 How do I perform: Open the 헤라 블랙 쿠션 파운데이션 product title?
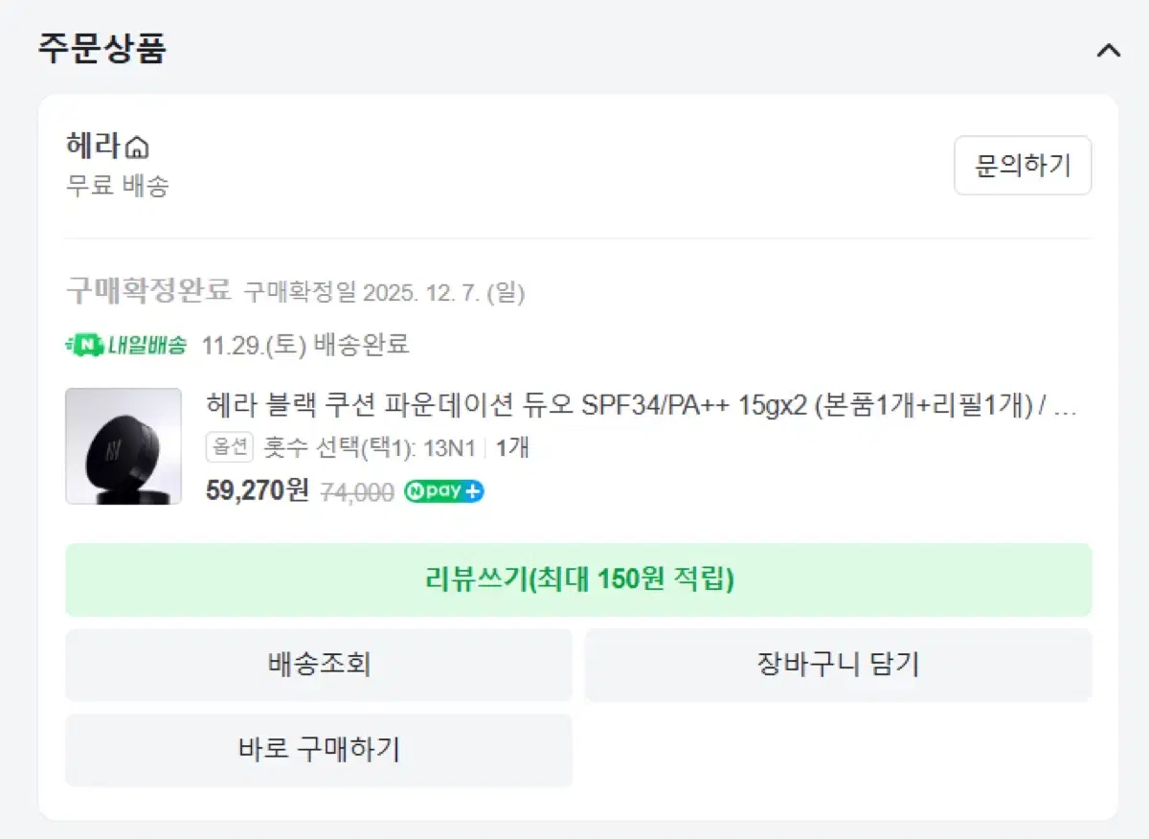tap(642, 405)
